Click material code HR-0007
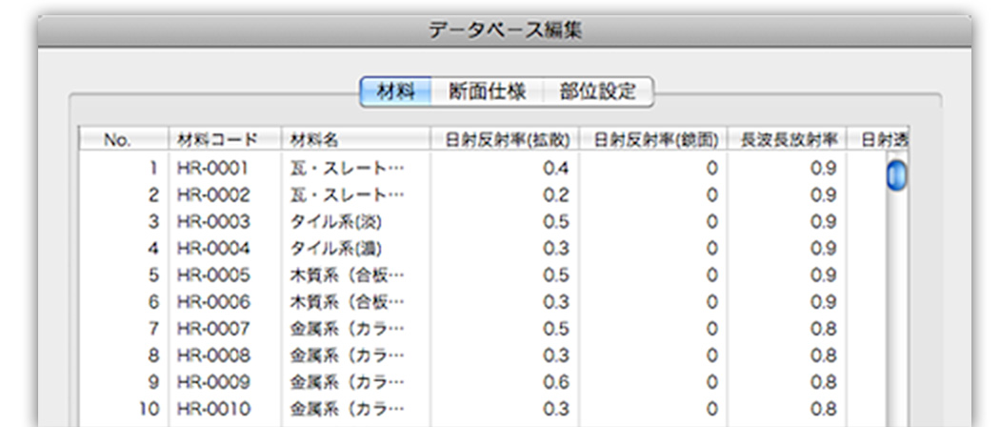Viewport: 1000px width, 427px height. click(x=212, y=329)
